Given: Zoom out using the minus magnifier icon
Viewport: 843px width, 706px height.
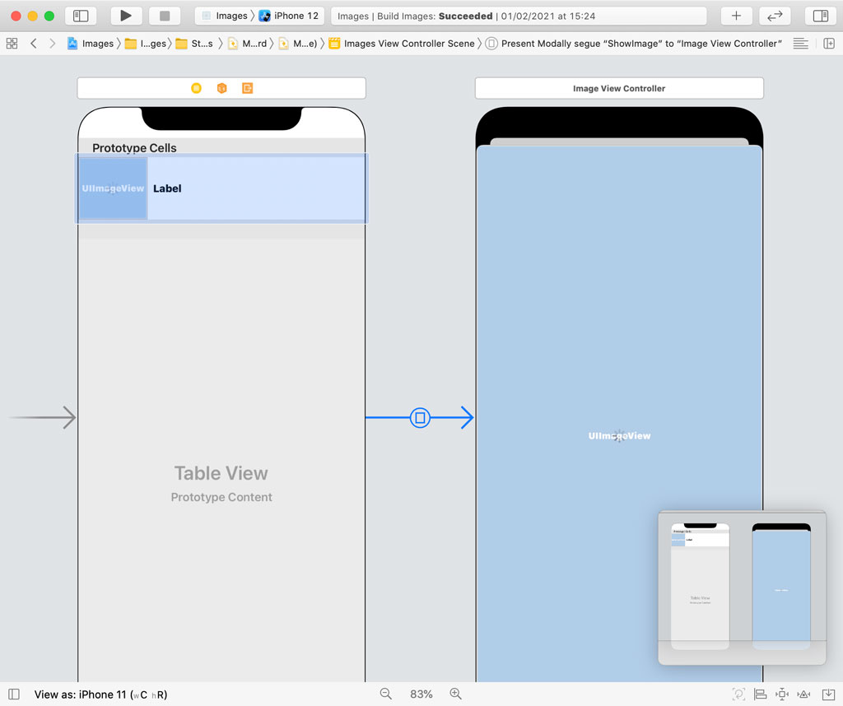Looking at the screenshot, I should 385,694.
